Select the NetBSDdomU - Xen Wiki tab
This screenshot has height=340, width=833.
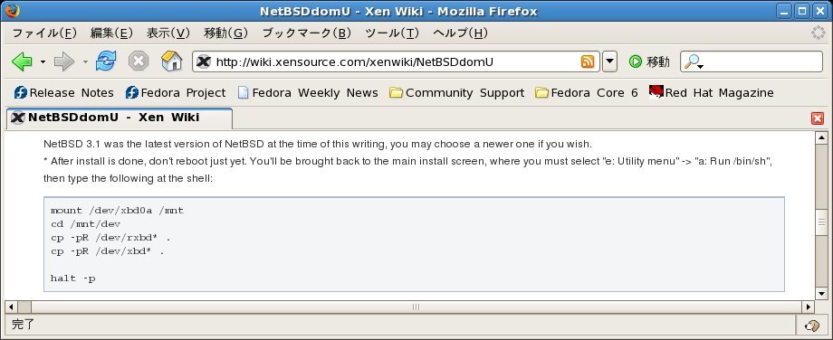[x=120, y=118]
